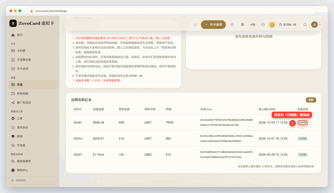Go to 开卡选项 in sidebar
Screen dimensions: 334x193
(x=32, y=69)
